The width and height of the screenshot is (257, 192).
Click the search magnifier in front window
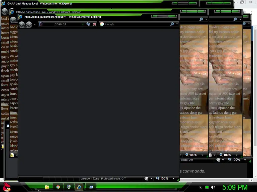coord(172,24)
